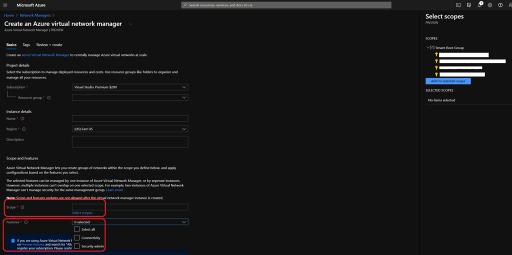The image size is (512, 255).
Task: Launch Cloud Shell from the top bar
Action: coord(458,5)
